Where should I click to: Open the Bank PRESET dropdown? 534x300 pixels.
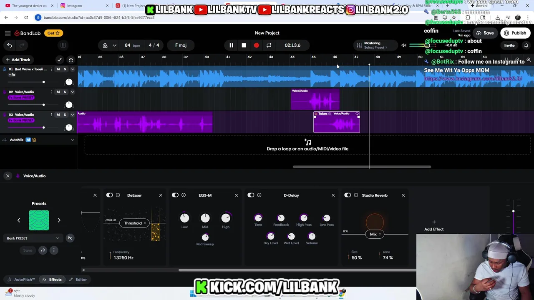click(x=33, y=238)
